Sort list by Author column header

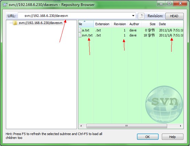pos(134,24)
